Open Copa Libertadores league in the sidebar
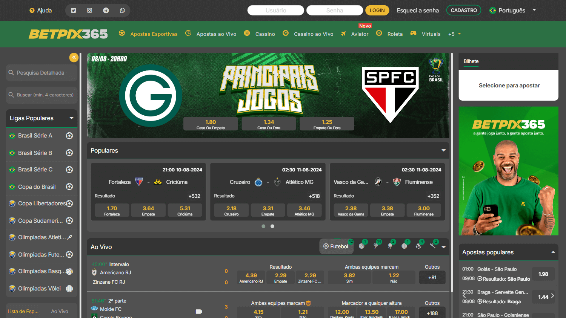The width and height of the screenshot is (566, 318). tap(42, 203)
